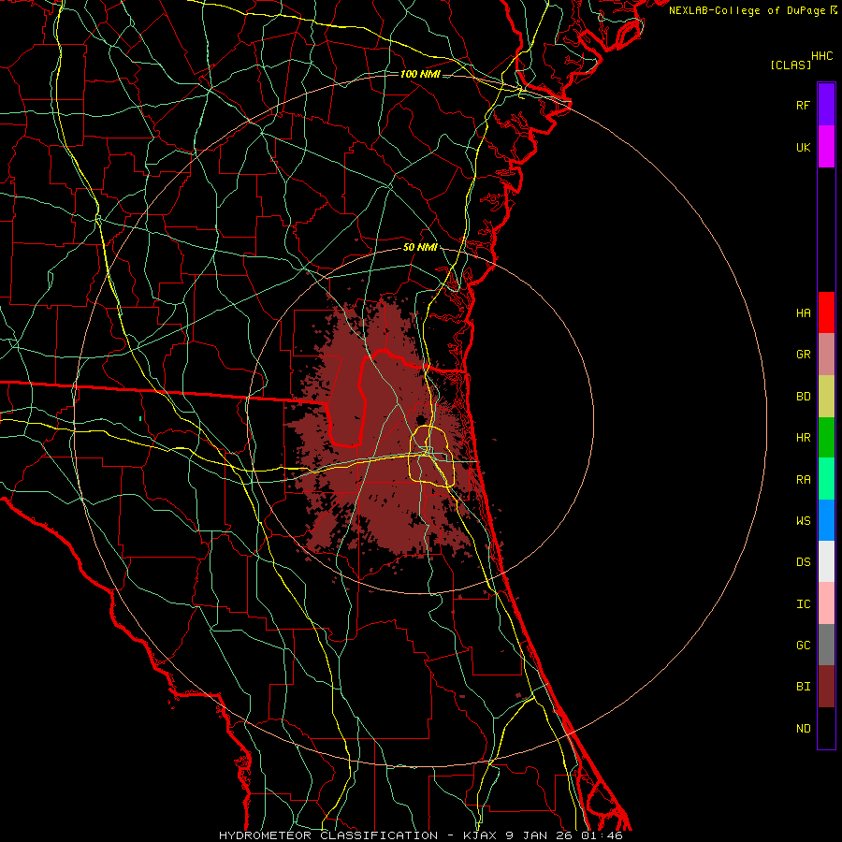842x842 pixels.
Task: Click the HR legend label
Action: (803, 438)
